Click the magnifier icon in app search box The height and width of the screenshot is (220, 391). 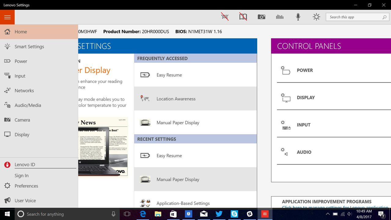(x=385, y=17)
